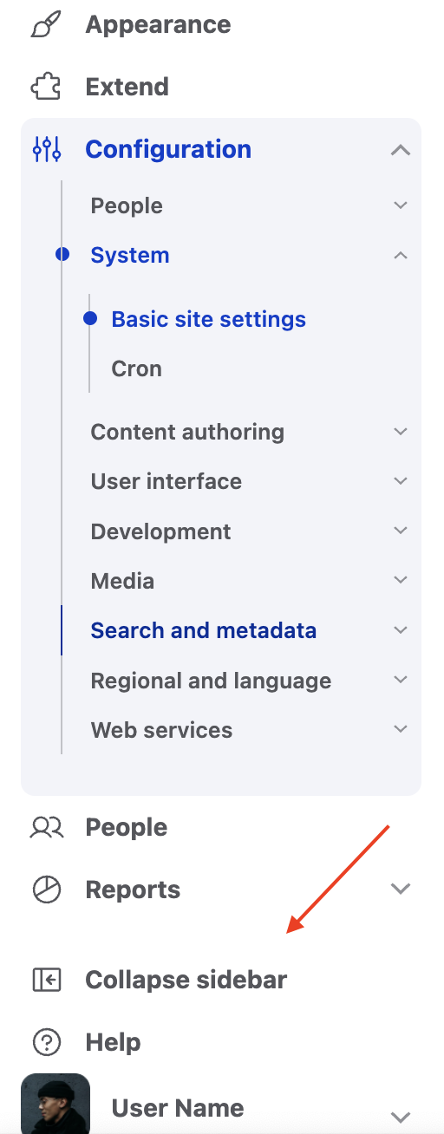This screenshot has height=1134, width=444.
Task: Expand the Reports menu chevron
Action: (x=400, y=889)
